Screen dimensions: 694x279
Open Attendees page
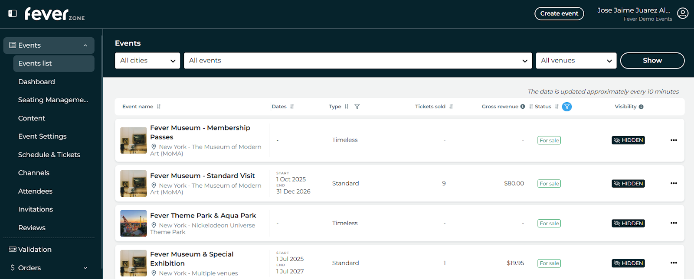35,191
